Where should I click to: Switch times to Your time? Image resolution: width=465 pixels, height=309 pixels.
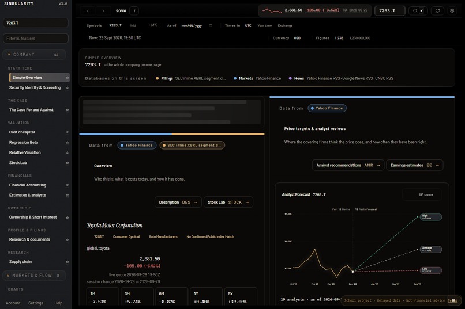coord(264,26)
